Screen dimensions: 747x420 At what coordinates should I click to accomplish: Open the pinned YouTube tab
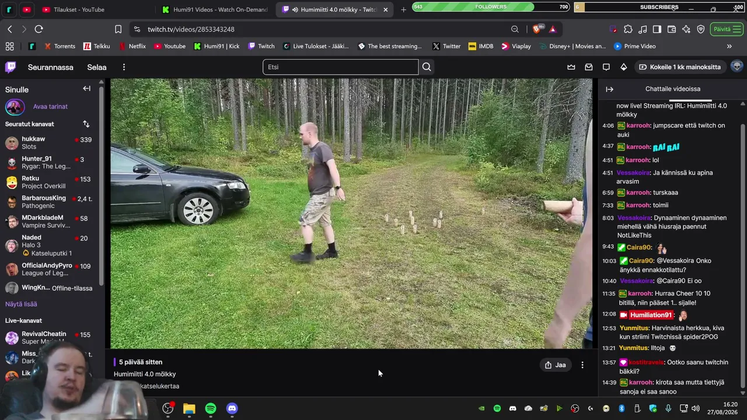pyautogui.click(x=27, y=10)
